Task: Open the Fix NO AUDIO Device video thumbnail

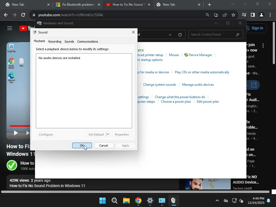Action: tap(208, 184)
